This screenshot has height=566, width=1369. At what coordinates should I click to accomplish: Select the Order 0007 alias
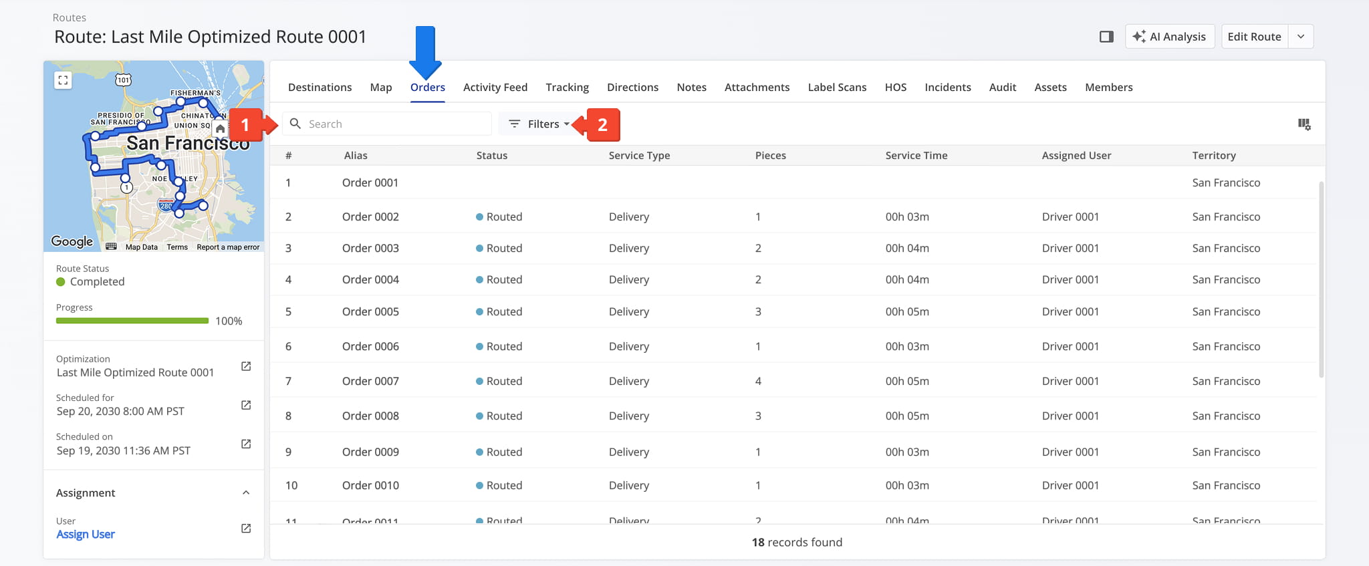370,381
